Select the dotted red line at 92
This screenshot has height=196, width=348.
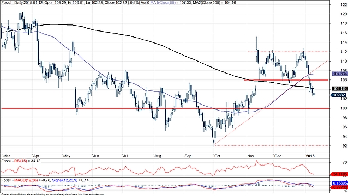coord(271,146)
